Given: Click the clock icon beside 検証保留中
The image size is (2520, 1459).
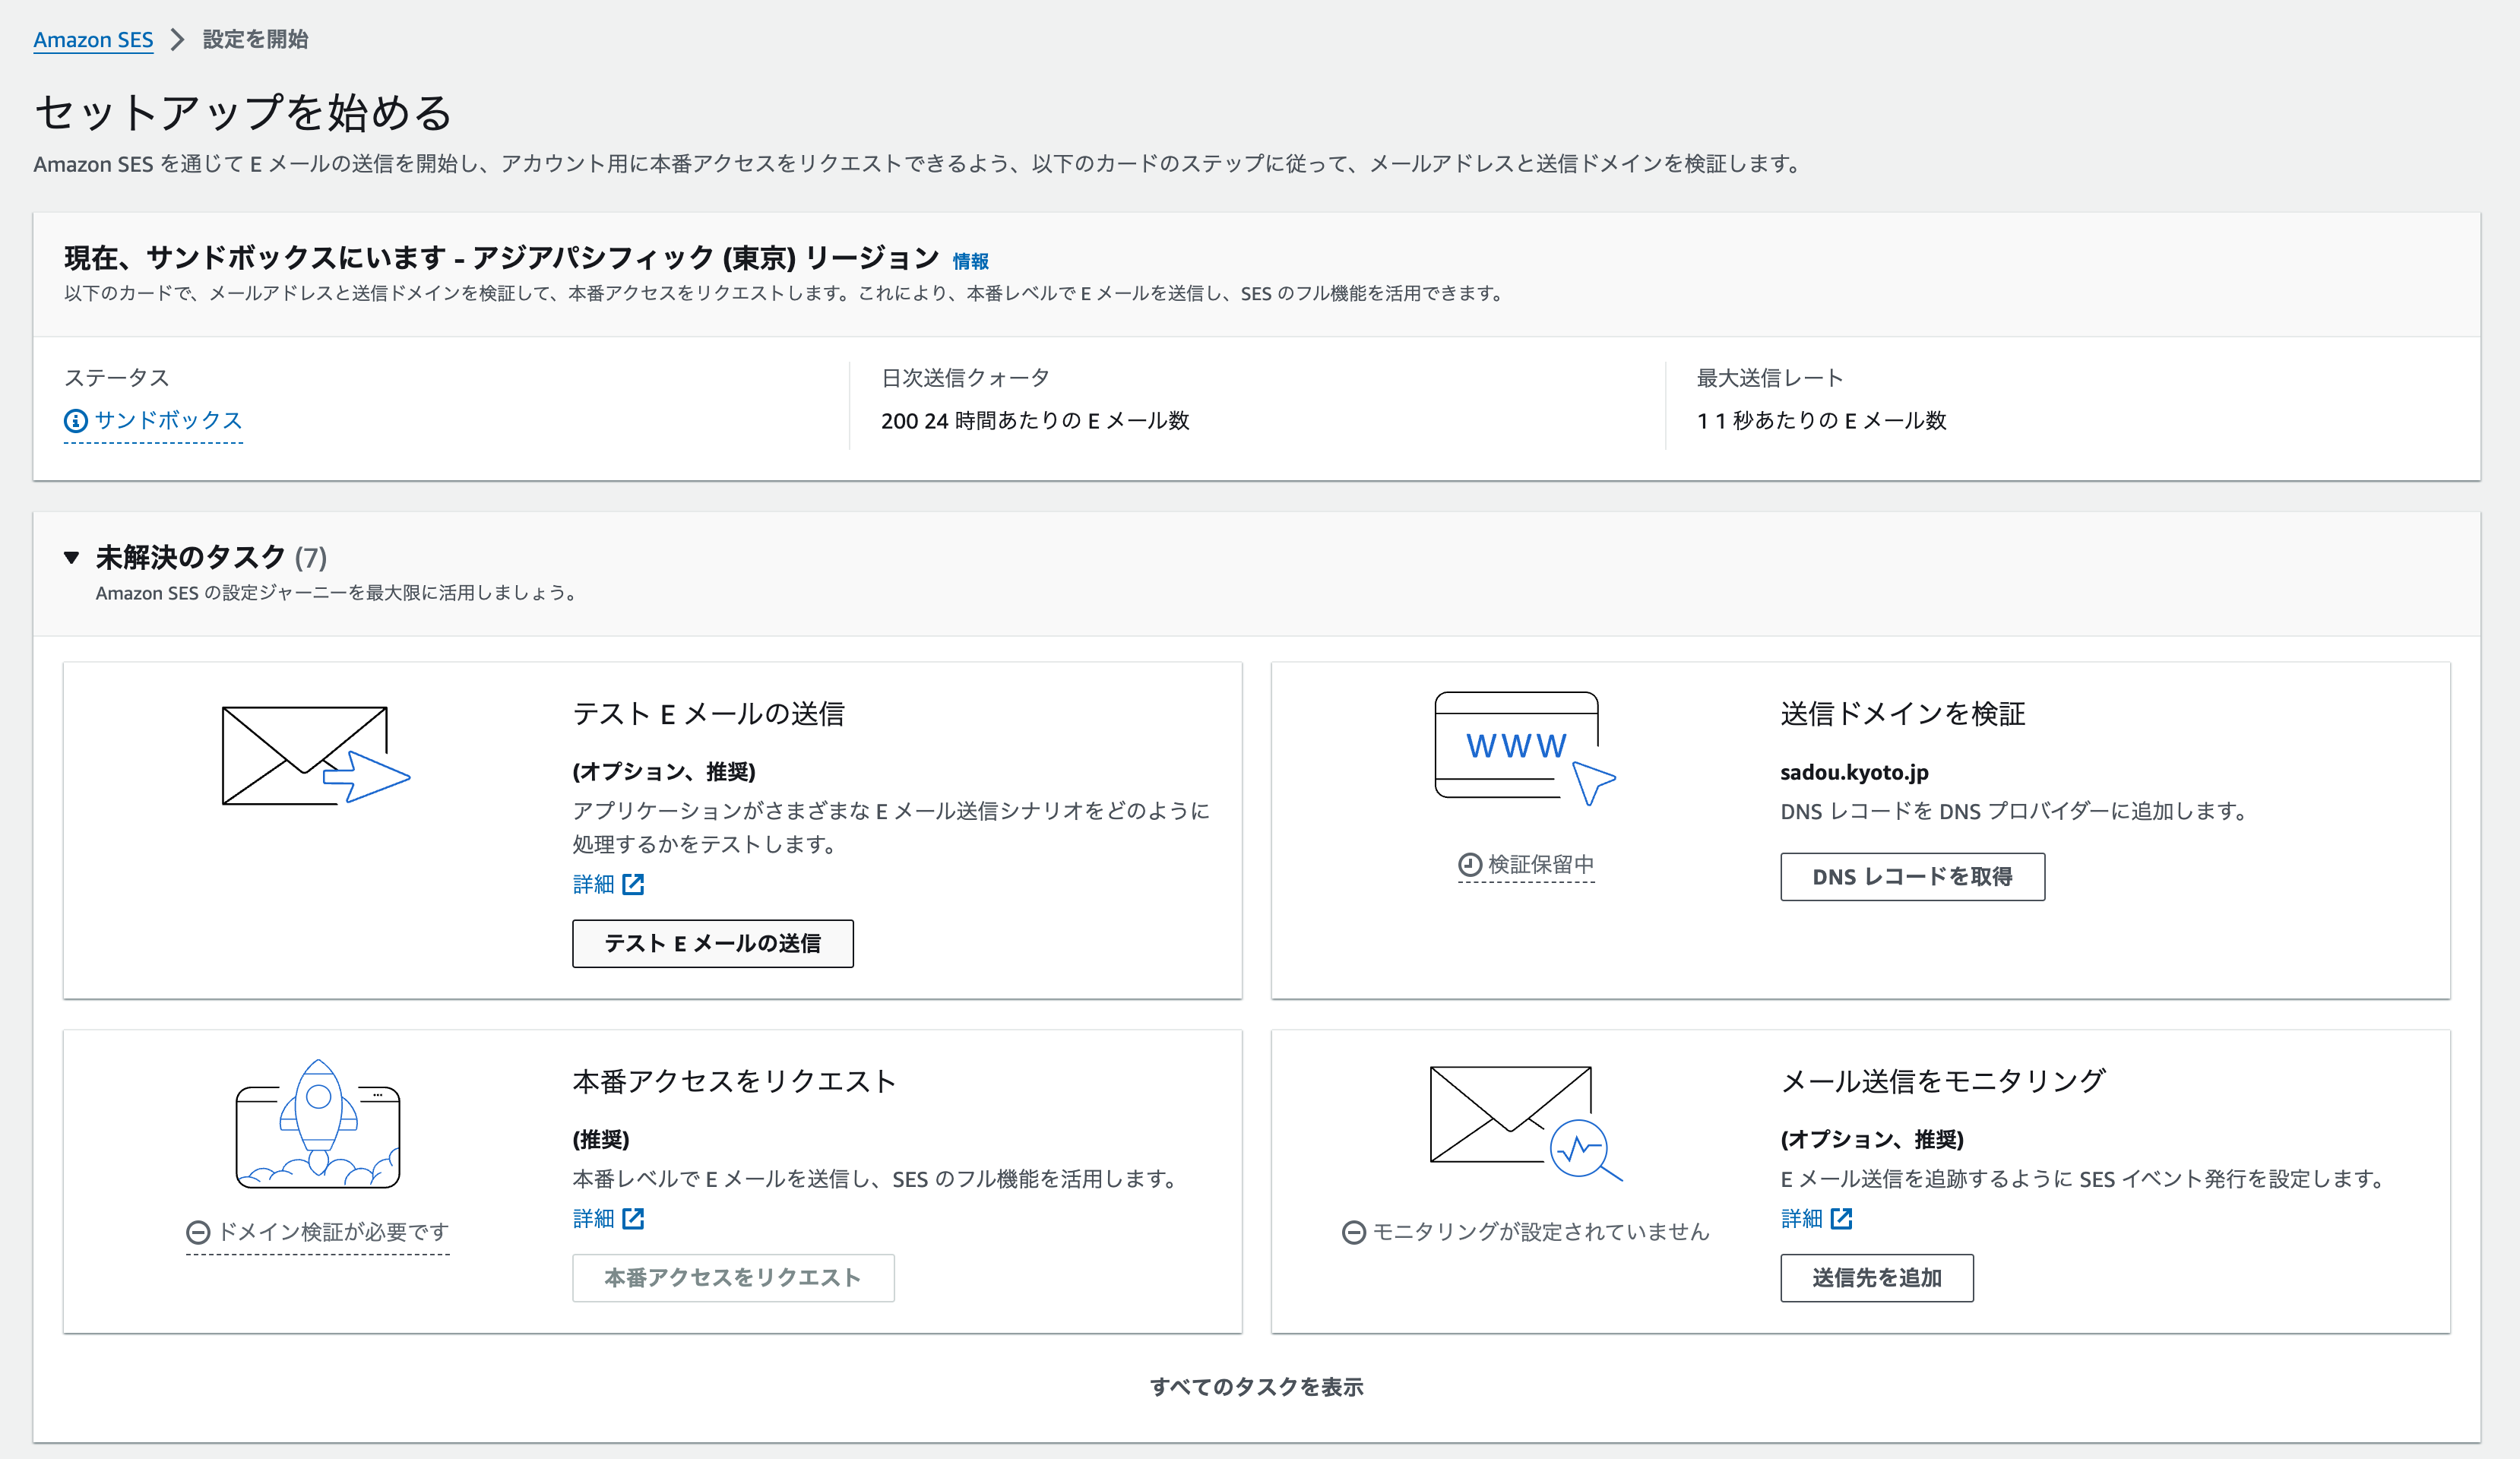Looking at the screenshot, I should [1470, 865].
